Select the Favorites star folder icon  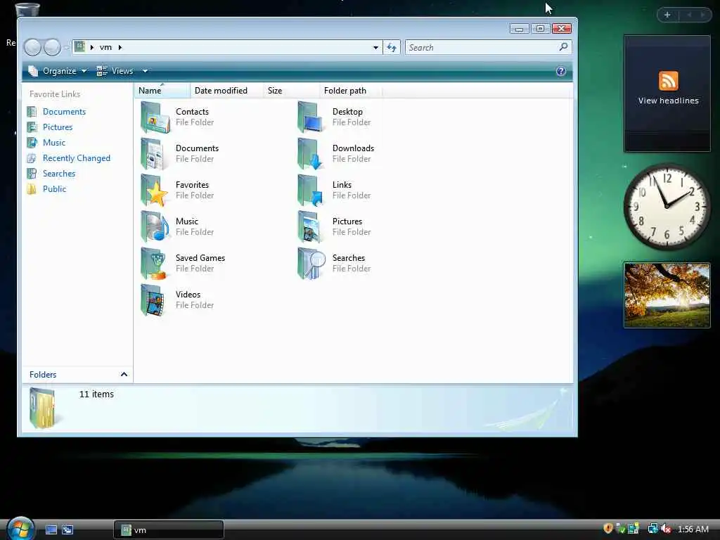pos(155,191)
